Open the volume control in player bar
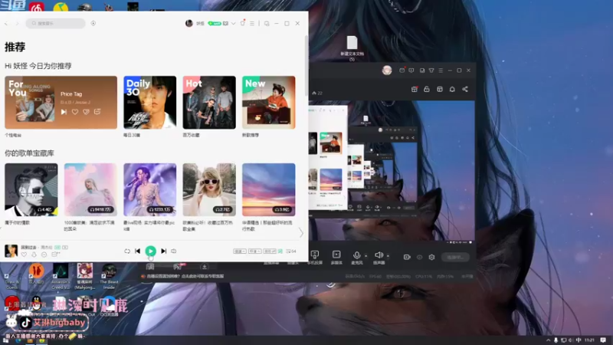Viewport: 613px width, 345px height. pyautogui.click(x=174, y=251)
